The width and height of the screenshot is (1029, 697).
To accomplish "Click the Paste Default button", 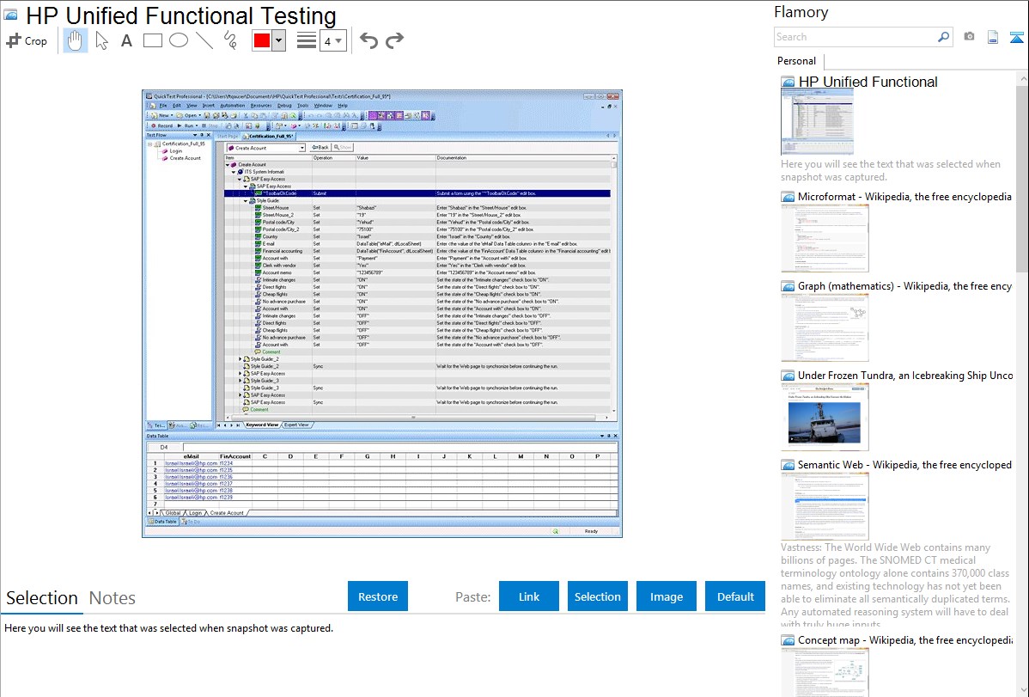I will point(735,596).
